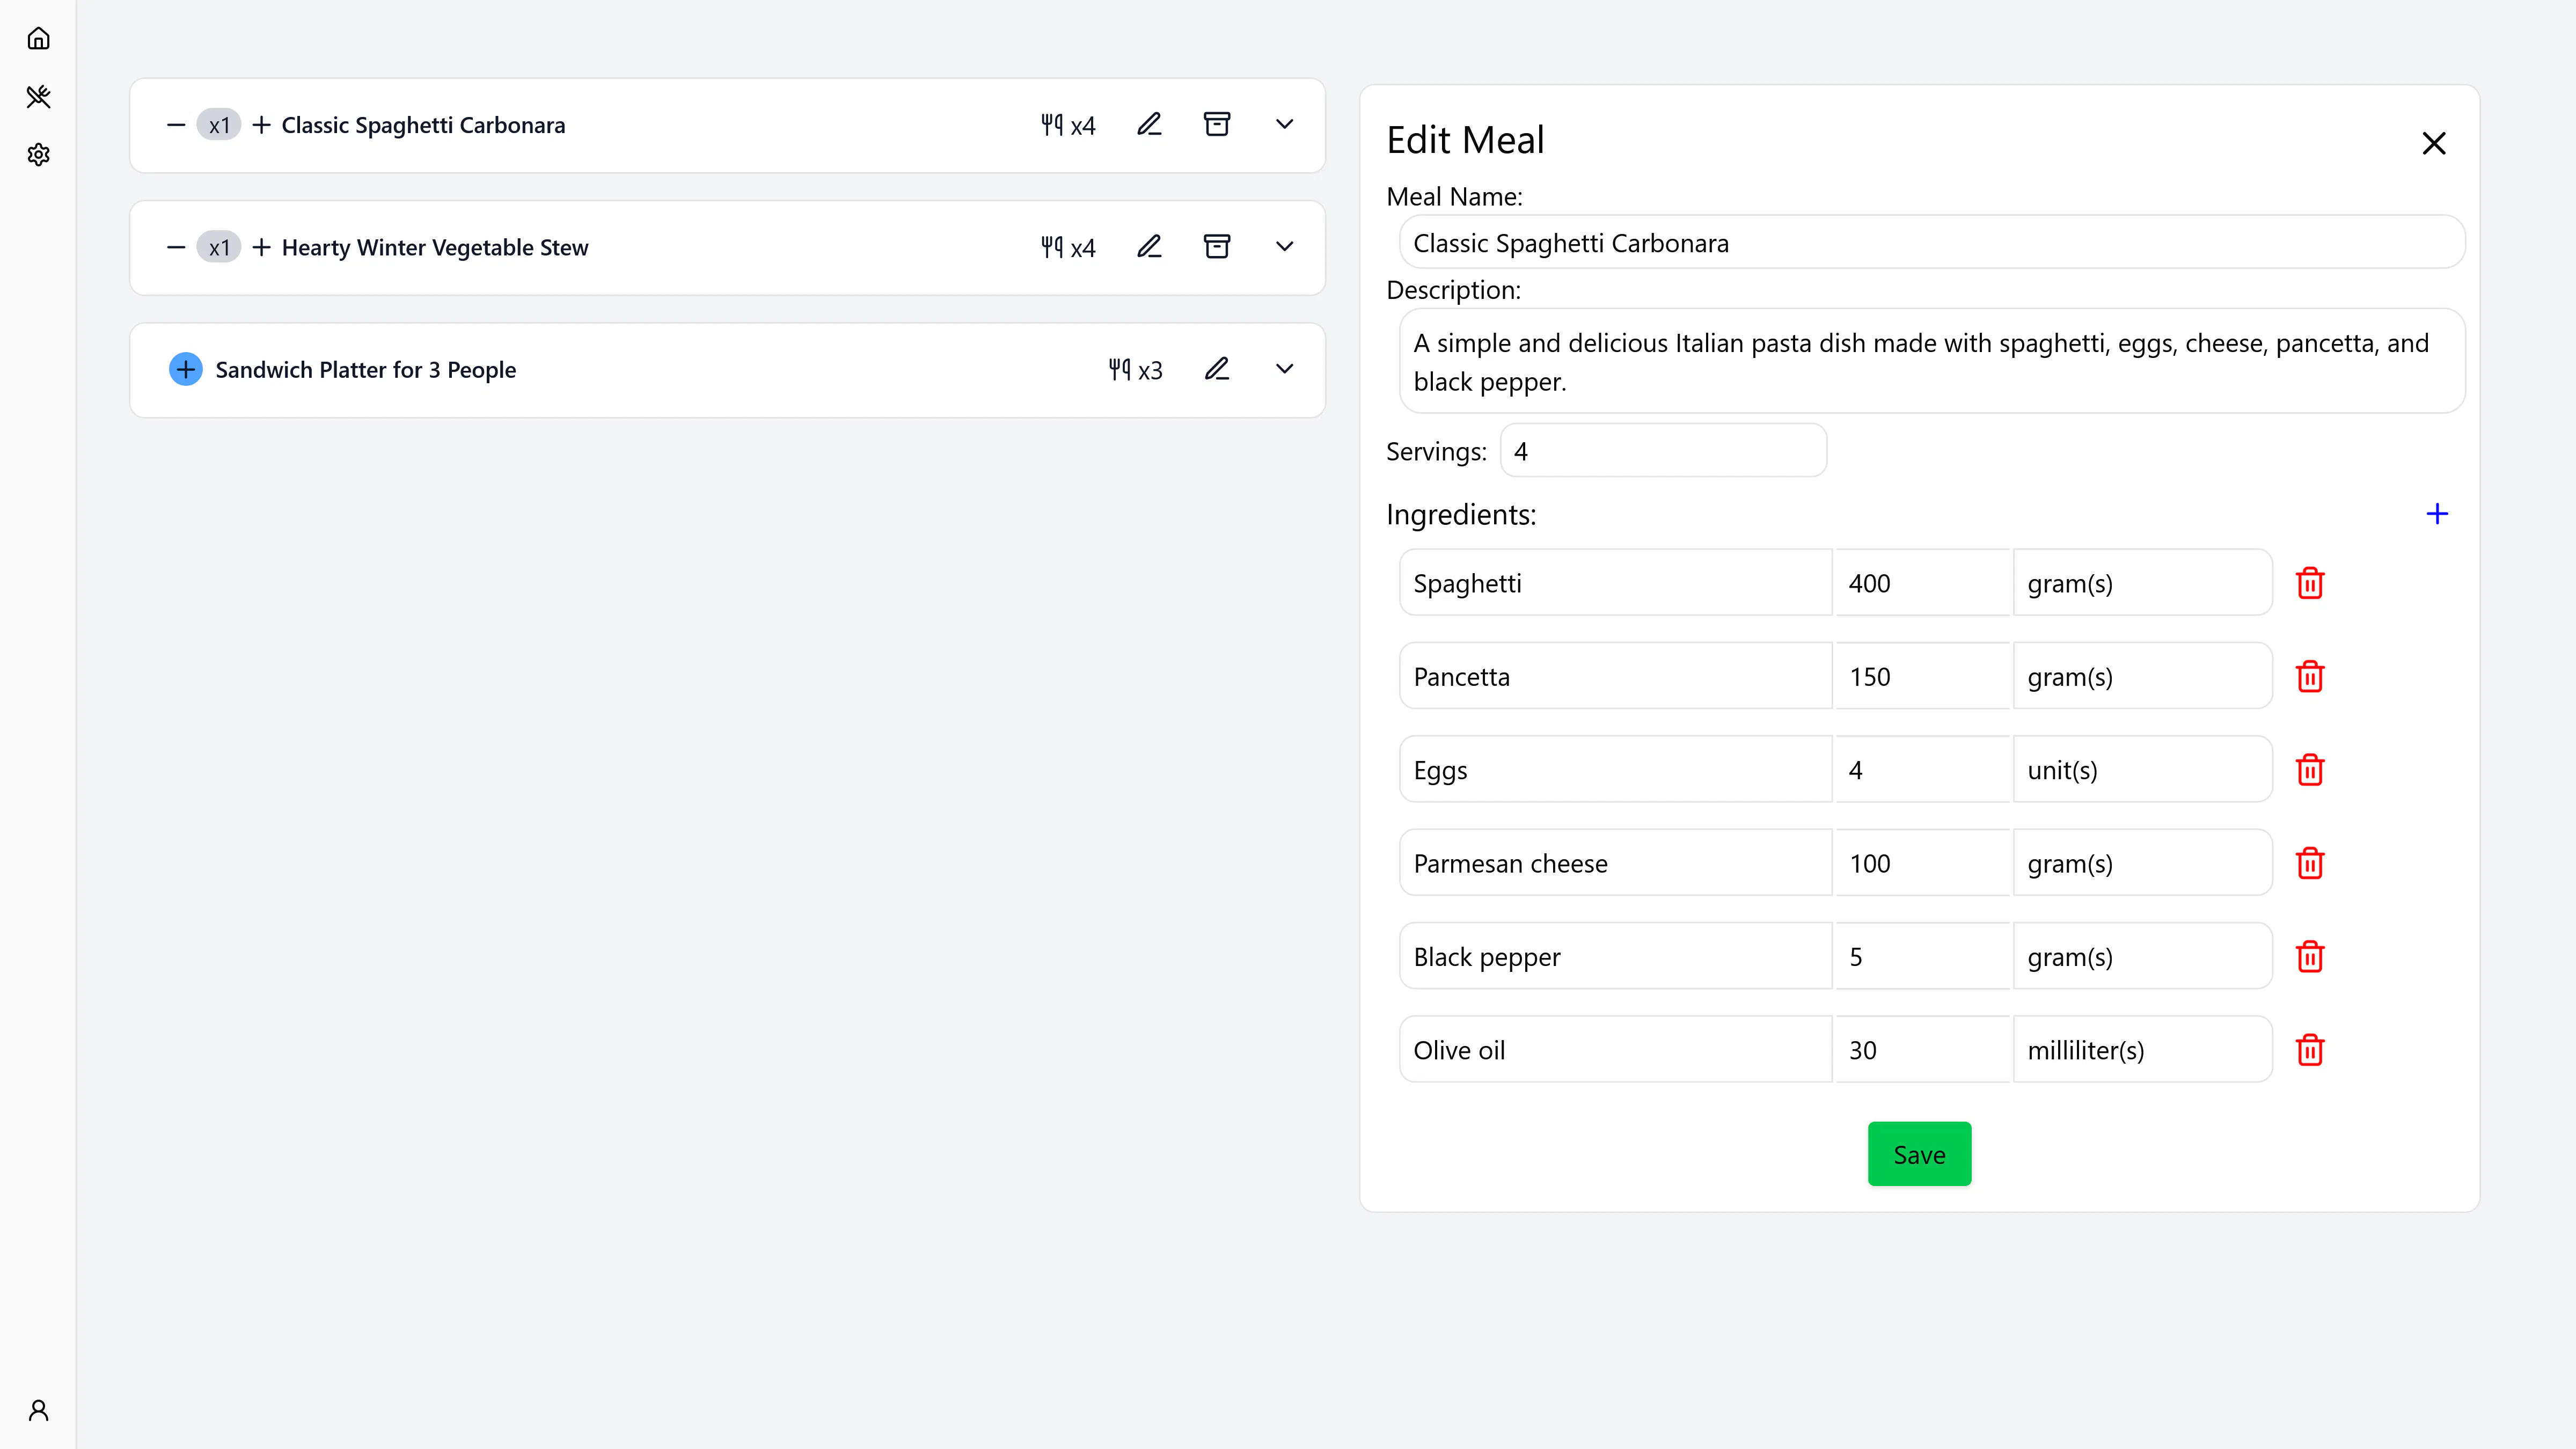Decrease Classic Spaghetti Carbonara quantity
2576x1449 pixels.
pos(176,125)
